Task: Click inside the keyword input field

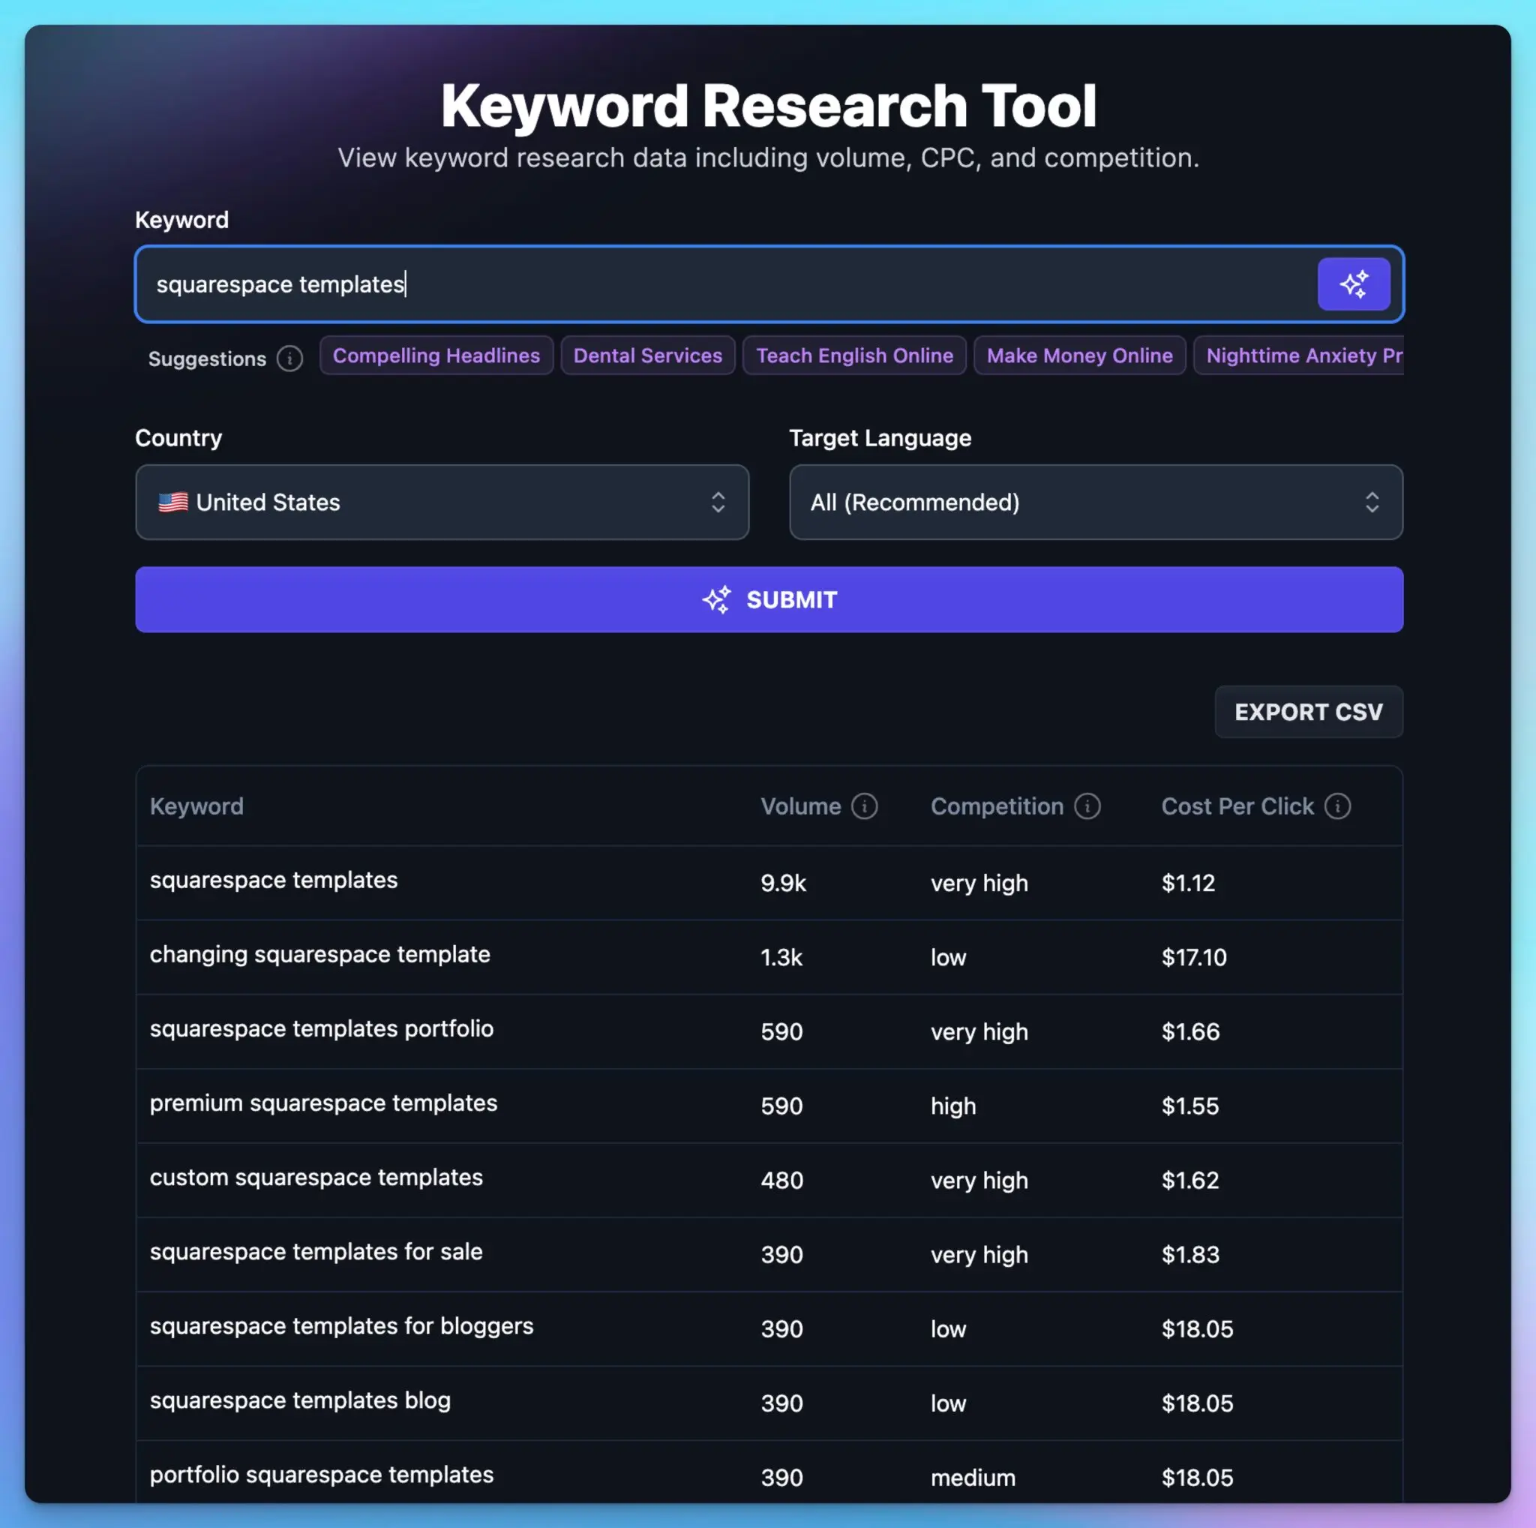Action: click(x=636, y=284)
